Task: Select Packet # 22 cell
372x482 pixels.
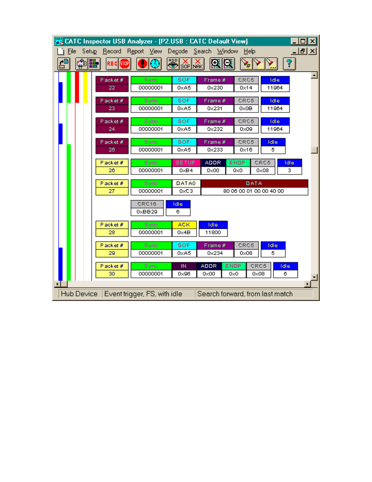Action: pyautogui.click(x=112, y=84)
